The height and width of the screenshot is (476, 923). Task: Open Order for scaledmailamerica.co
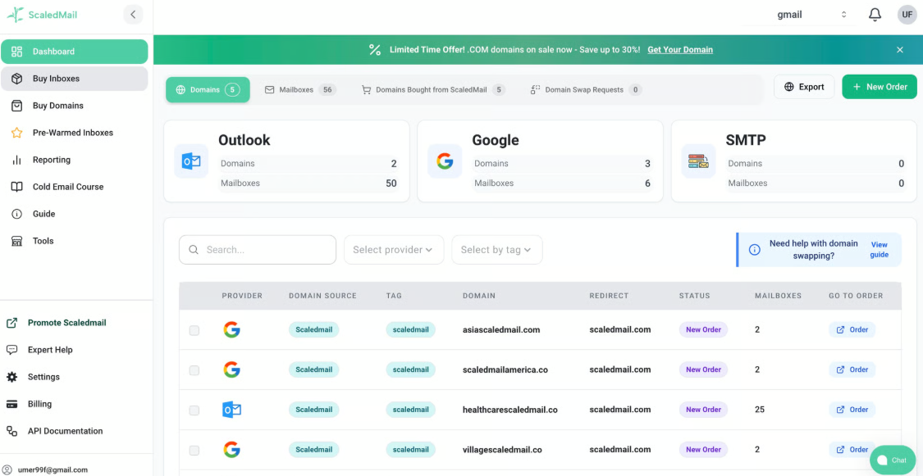coord(852,369)
